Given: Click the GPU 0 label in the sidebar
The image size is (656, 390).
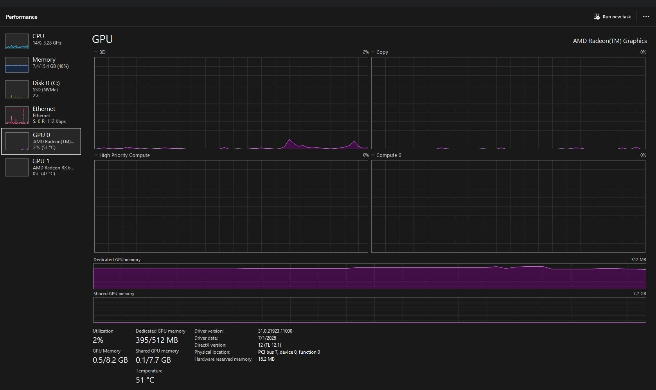Looking at the screenshot, I should 41,135.
